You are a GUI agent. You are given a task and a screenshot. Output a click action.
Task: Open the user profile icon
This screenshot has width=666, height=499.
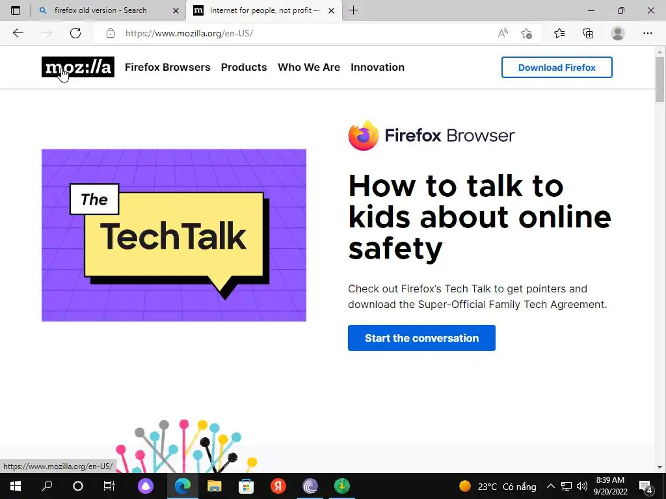pyautogui.click(x=618, y=33)
